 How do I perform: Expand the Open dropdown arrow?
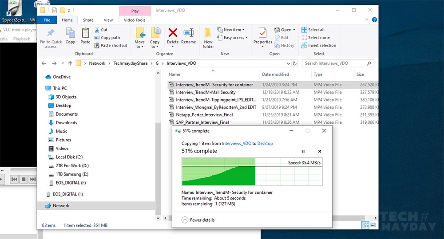[x=294, y=30]
